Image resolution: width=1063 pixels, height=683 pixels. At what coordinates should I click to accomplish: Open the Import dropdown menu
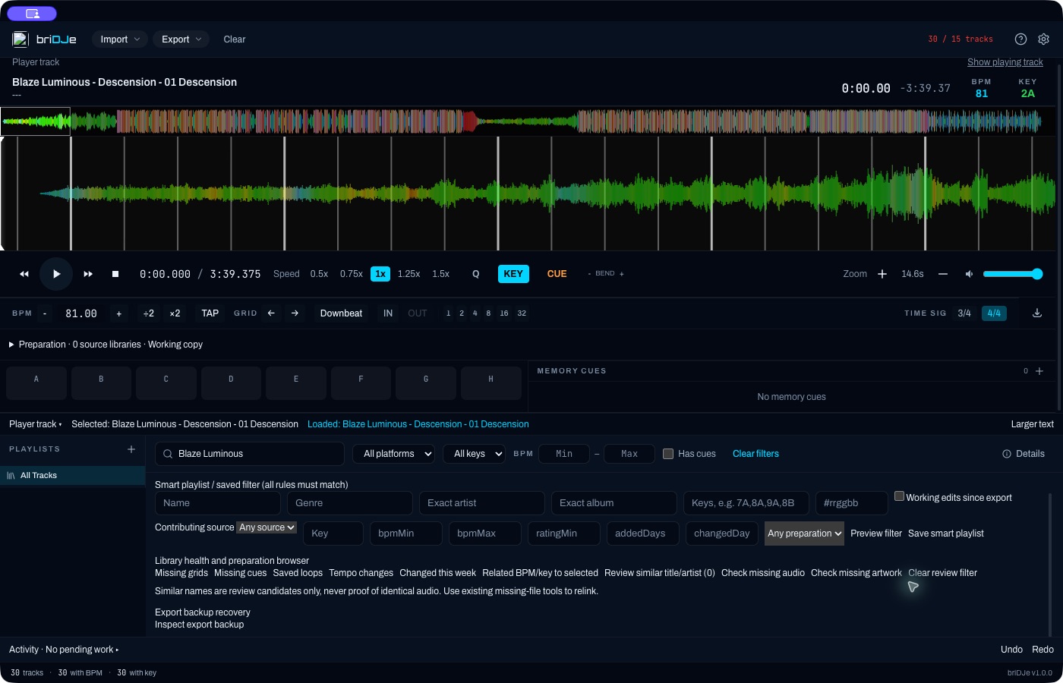tap(120, 39)
